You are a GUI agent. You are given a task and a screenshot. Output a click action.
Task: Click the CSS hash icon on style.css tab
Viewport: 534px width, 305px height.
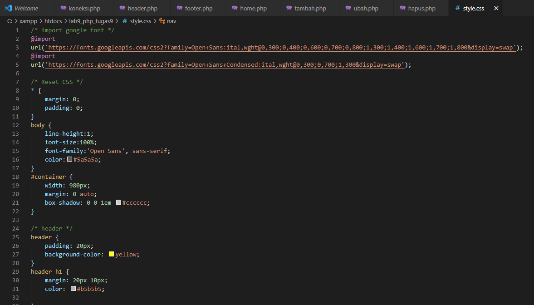(458, 8)
